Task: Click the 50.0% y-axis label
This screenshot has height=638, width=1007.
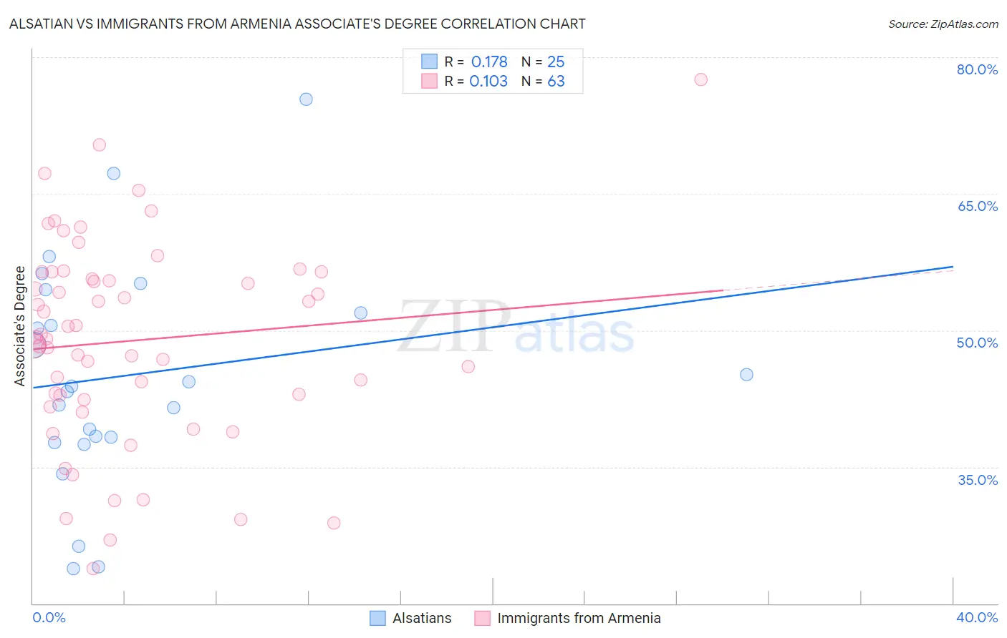Action: pyautogui.click(x=977, y=343)
